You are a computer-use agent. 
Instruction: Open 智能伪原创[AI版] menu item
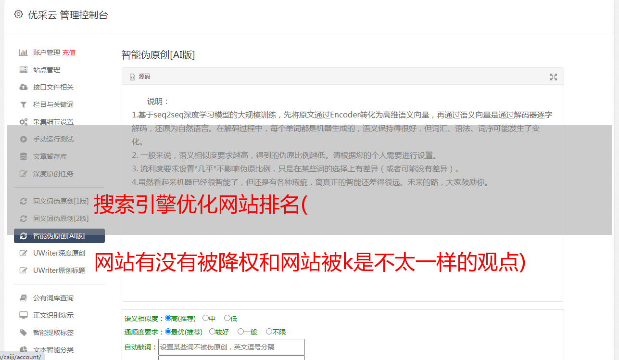tap(59, 236)
